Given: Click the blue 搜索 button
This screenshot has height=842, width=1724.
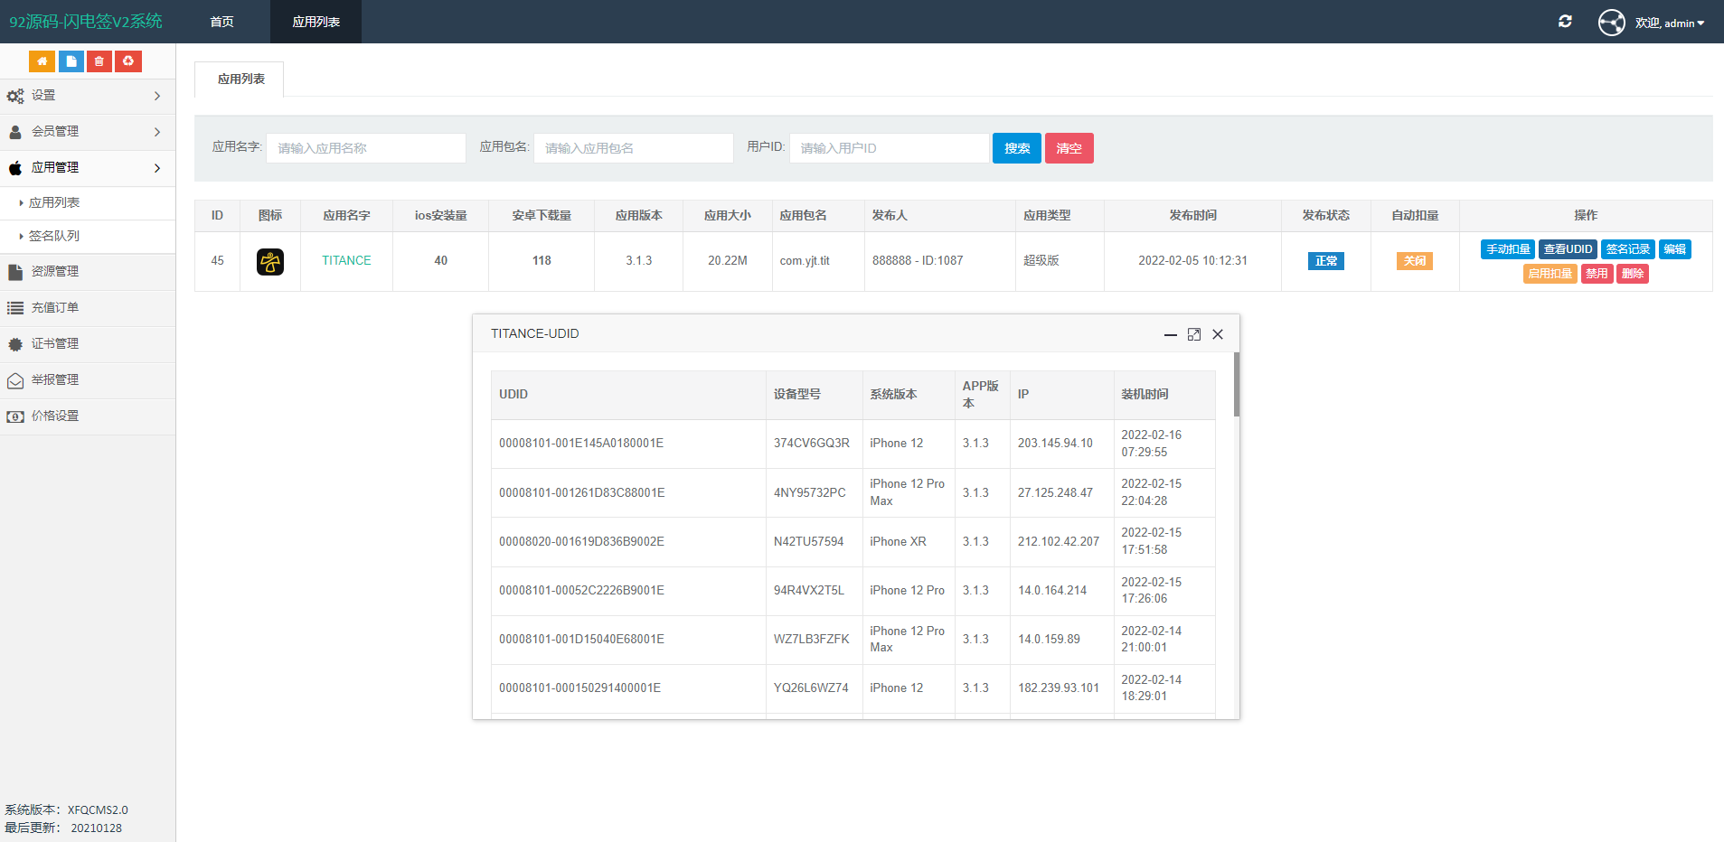Looking at the screenshot, I should tap(1016, 148).
